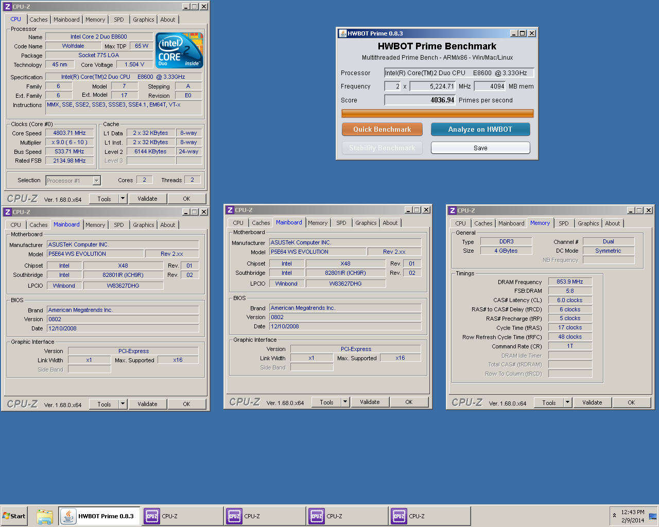Screen dimensions: 659x527
Task: Click the CAS# Latency value 6.0 clocks
Action: point(570,300)
